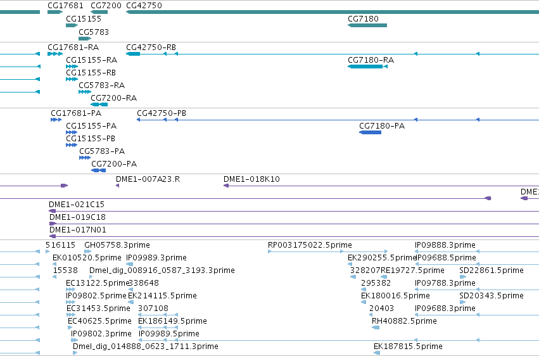
Task: Click the 295382 feature label
Action: point(376,283)
